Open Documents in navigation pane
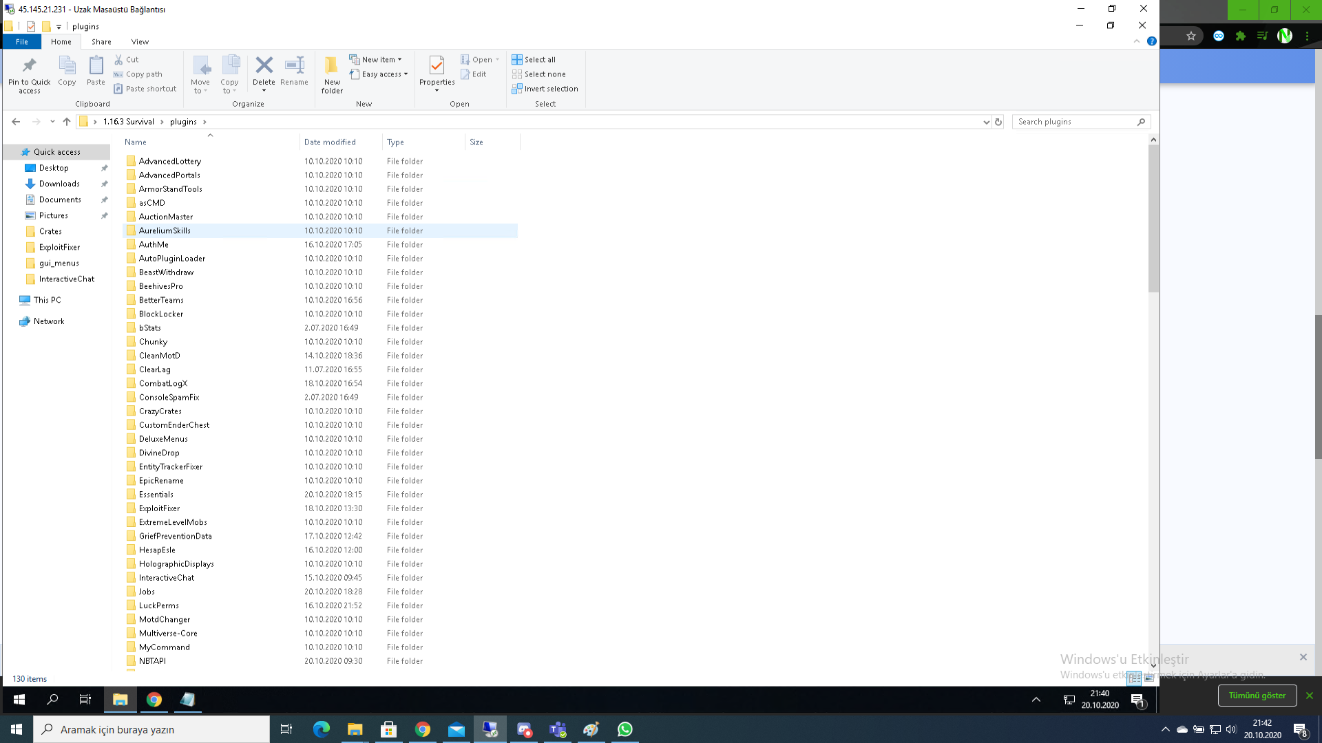Screen dimensions: 1322x743 (x=60, y=200)
